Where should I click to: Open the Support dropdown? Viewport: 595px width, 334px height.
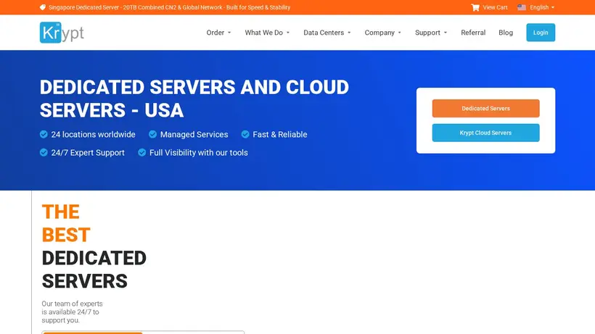click(431, 33)
